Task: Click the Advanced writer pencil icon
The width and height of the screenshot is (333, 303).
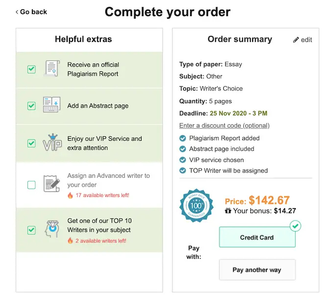Action: [x=51, y=183]
